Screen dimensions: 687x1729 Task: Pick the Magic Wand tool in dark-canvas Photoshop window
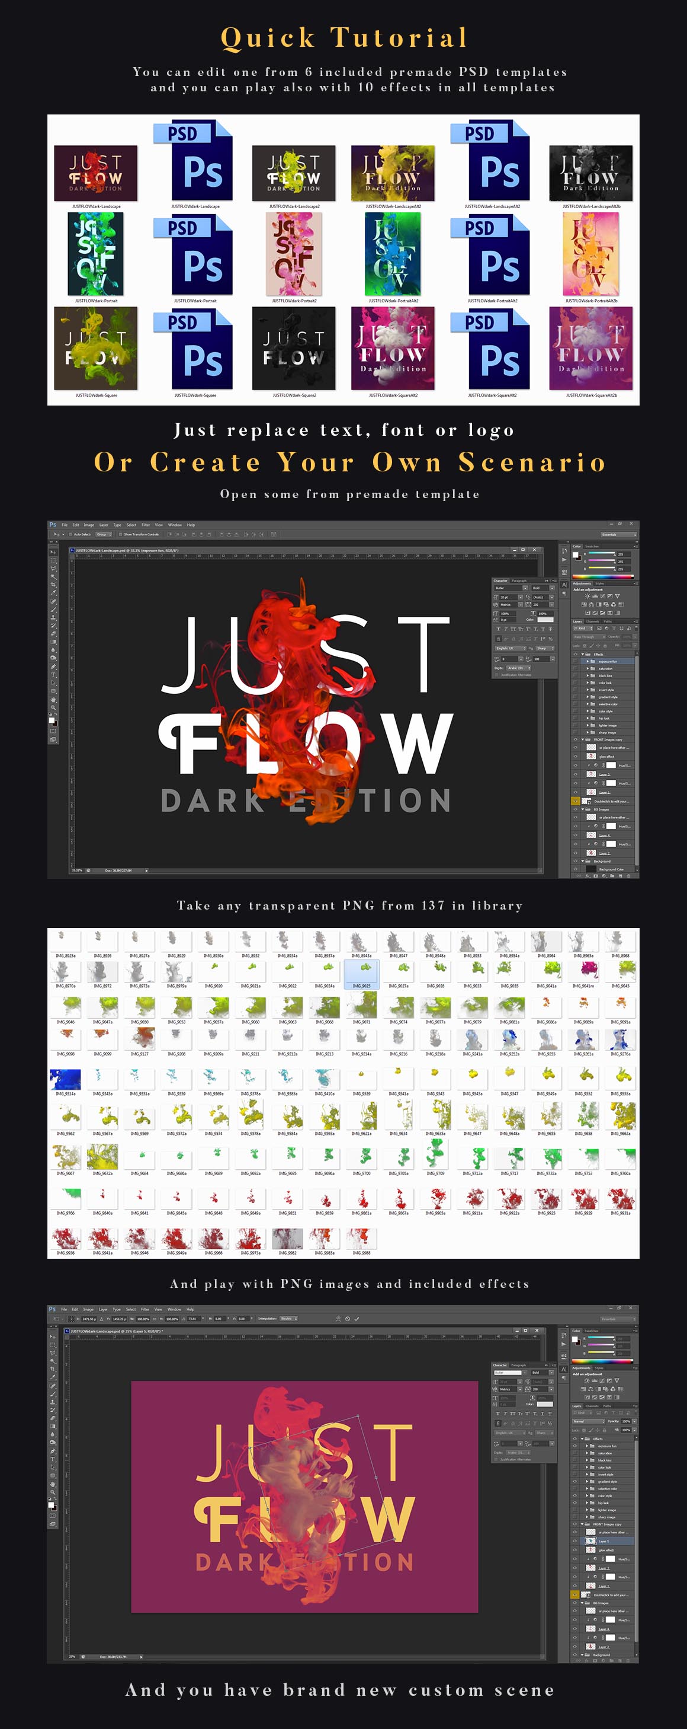(53, 576)
